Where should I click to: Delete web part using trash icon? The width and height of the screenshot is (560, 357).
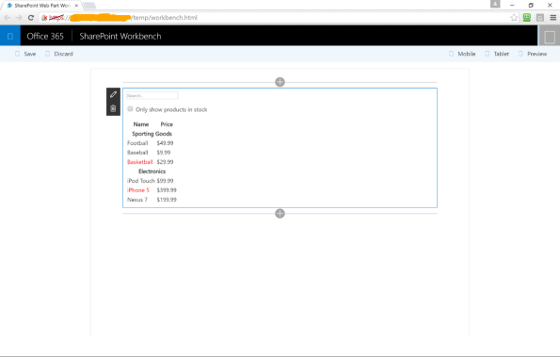[x=113, y=108]
